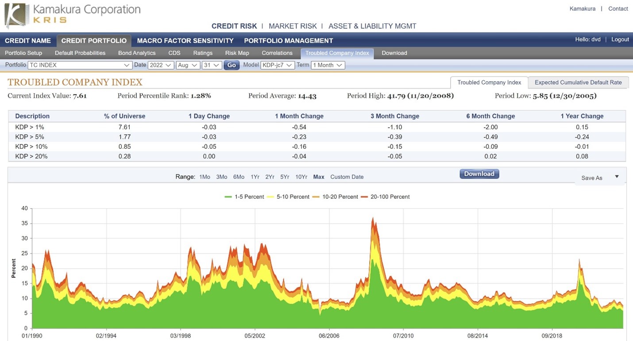Open Bond Analytics submenu item
This screenshot has height=341, width=633.
click(x=137, y=53)
